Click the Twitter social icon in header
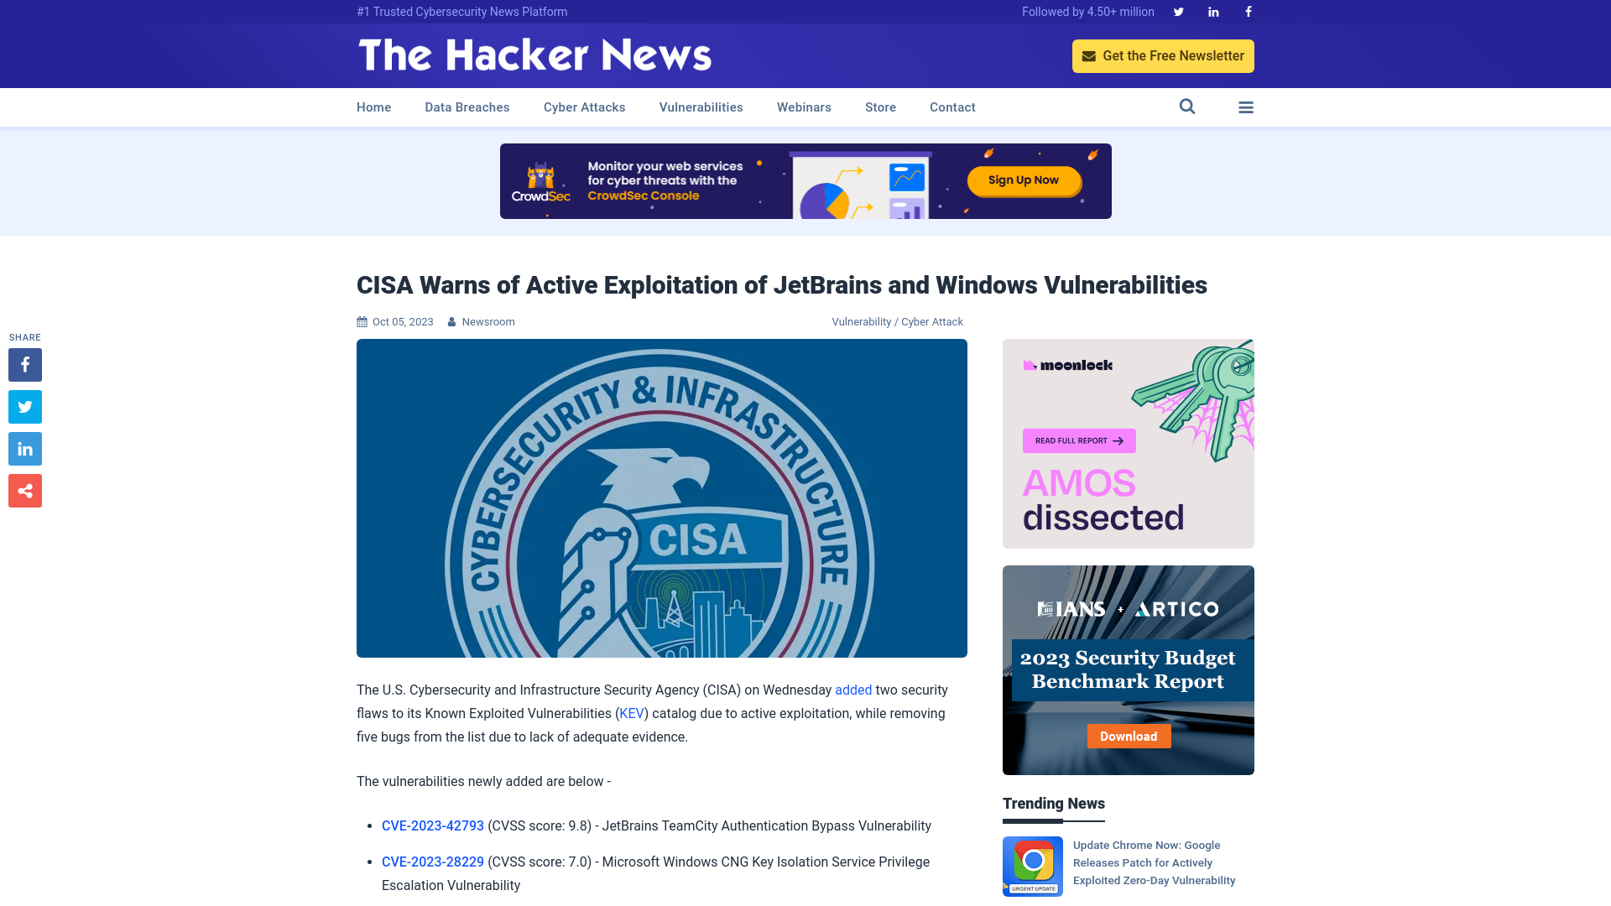Viewport: 1611px width, 906px height. coord(1178,11)
